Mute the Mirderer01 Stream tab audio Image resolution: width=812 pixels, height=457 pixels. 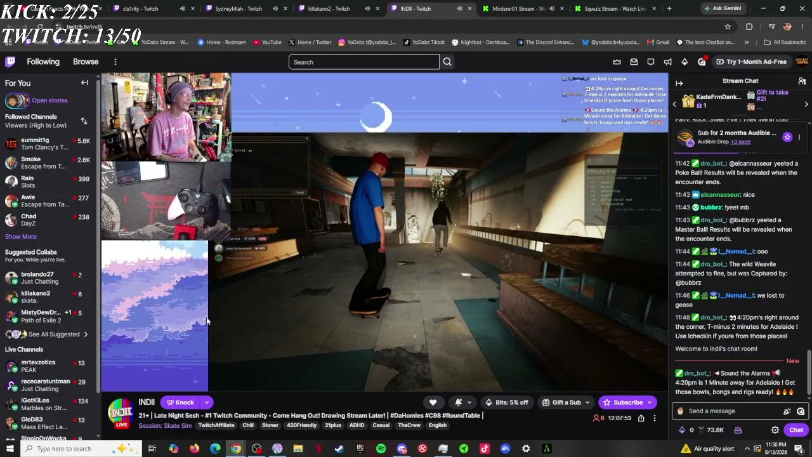pos(551,9)
